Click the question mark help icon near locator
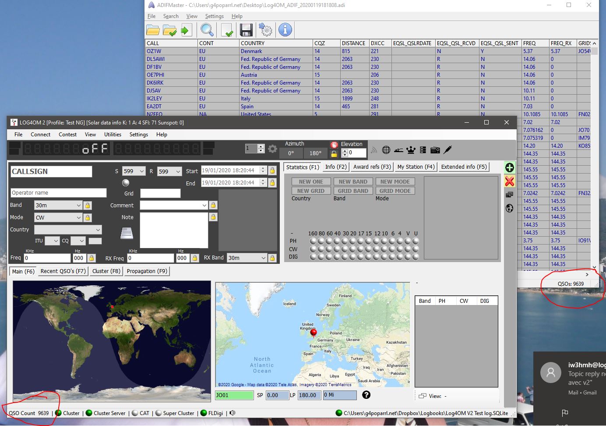 click(366, 395)
